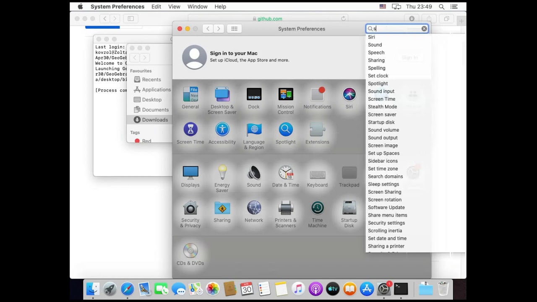Image resolution: width=537 pixels, height=302 pixels.
Task: Select Downloads in Finder sidebar
Action: [x=151, y=120]
